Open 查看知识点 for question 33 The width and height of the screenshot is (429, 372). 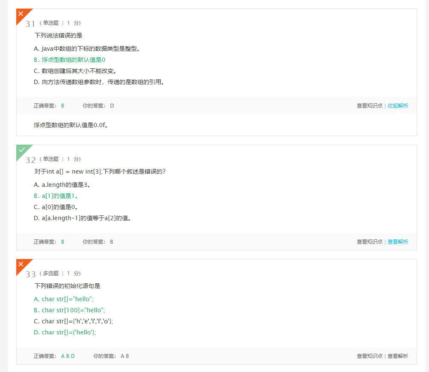(x=370, y=356)
